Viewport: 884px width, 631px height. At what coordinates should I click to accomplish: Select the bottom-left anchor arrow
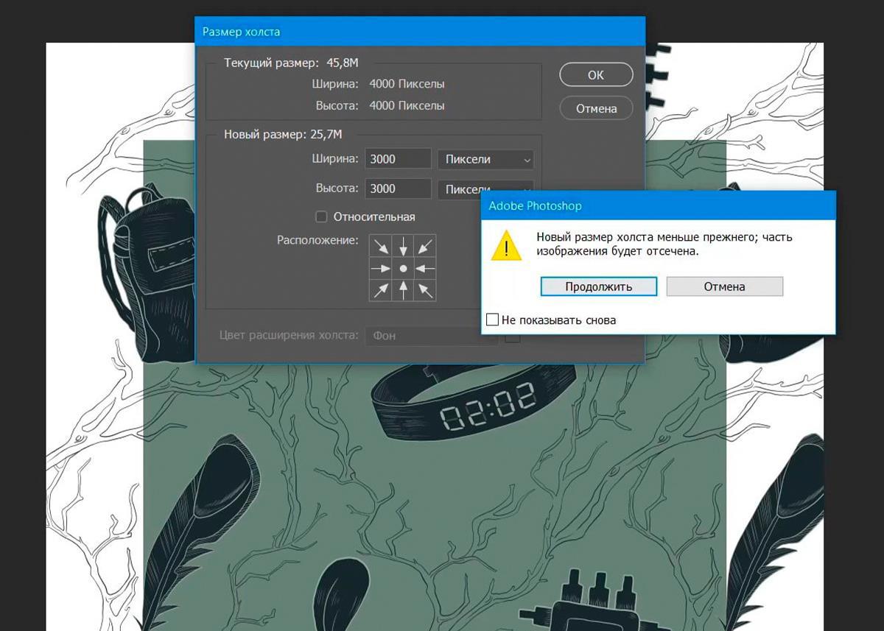[x=380, y=290]
